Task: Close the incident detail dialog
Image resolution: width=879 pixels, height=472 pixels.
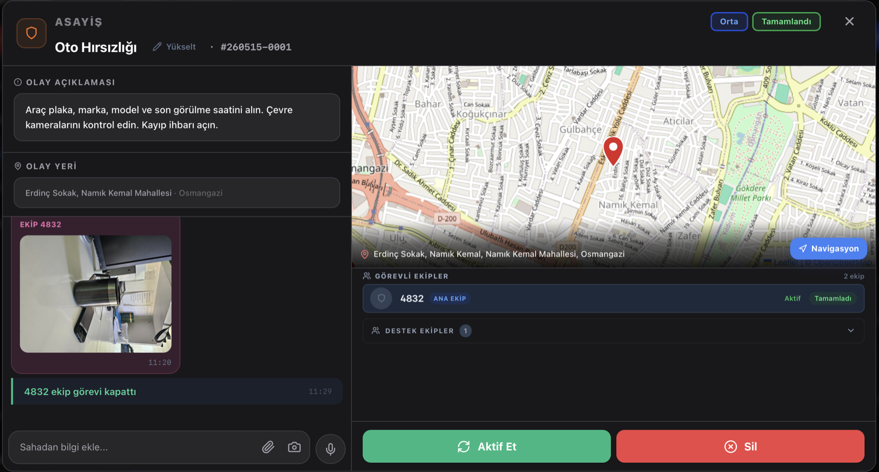Action: pos(849,21)
